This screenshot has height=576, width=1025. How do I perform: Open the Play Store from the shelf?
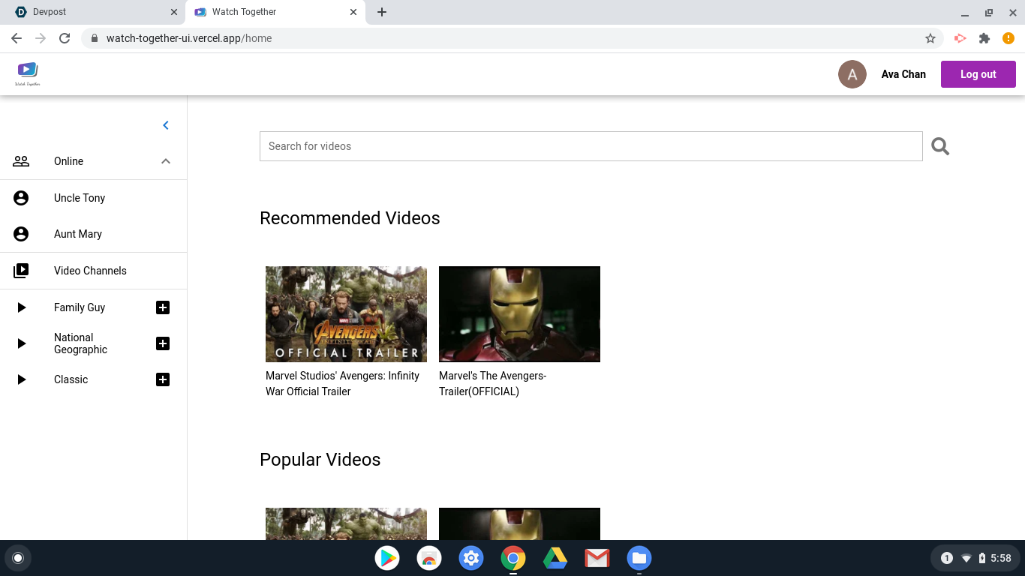pos(387,558)
